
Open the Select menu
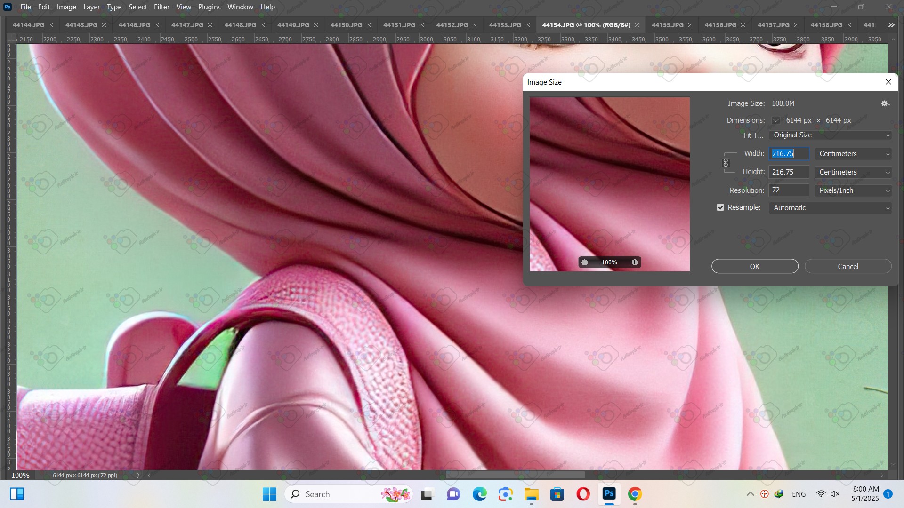(138, 7)
